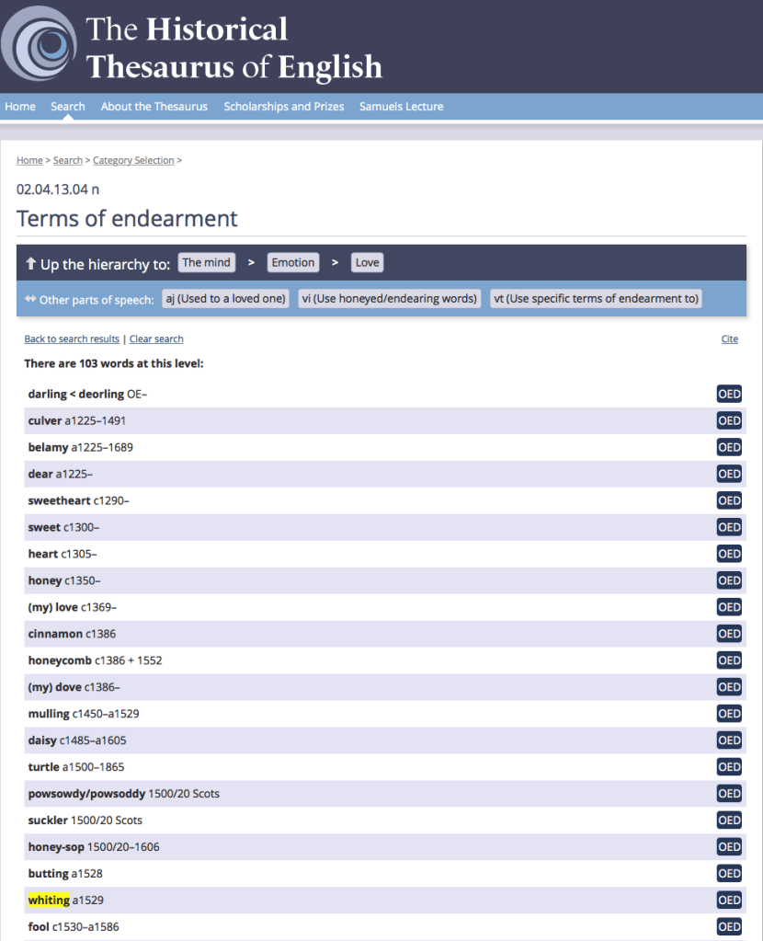Click the "Back to search results" link

[71, 339]
